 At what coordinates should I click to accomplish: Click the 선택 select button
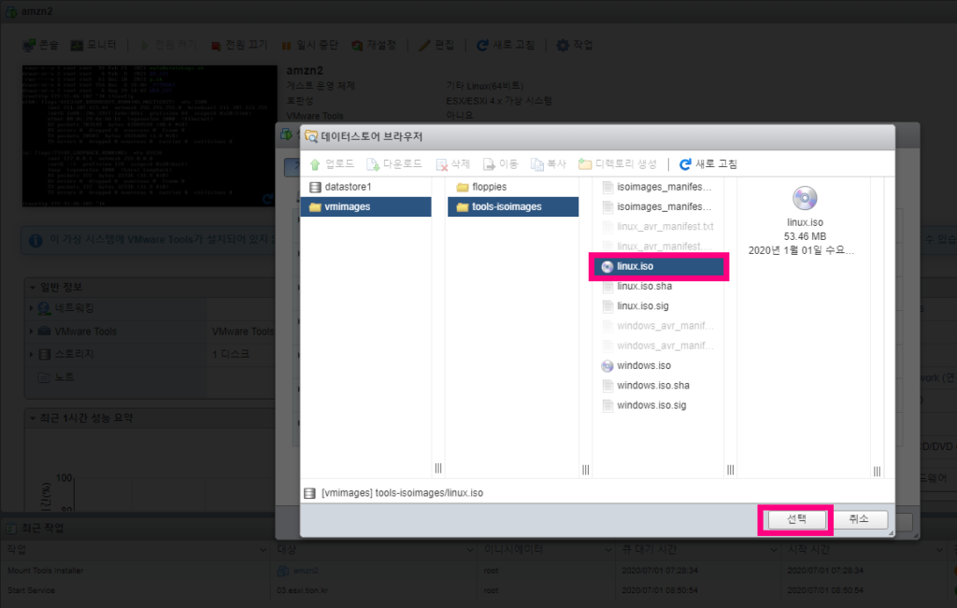[x=796, y=519]
